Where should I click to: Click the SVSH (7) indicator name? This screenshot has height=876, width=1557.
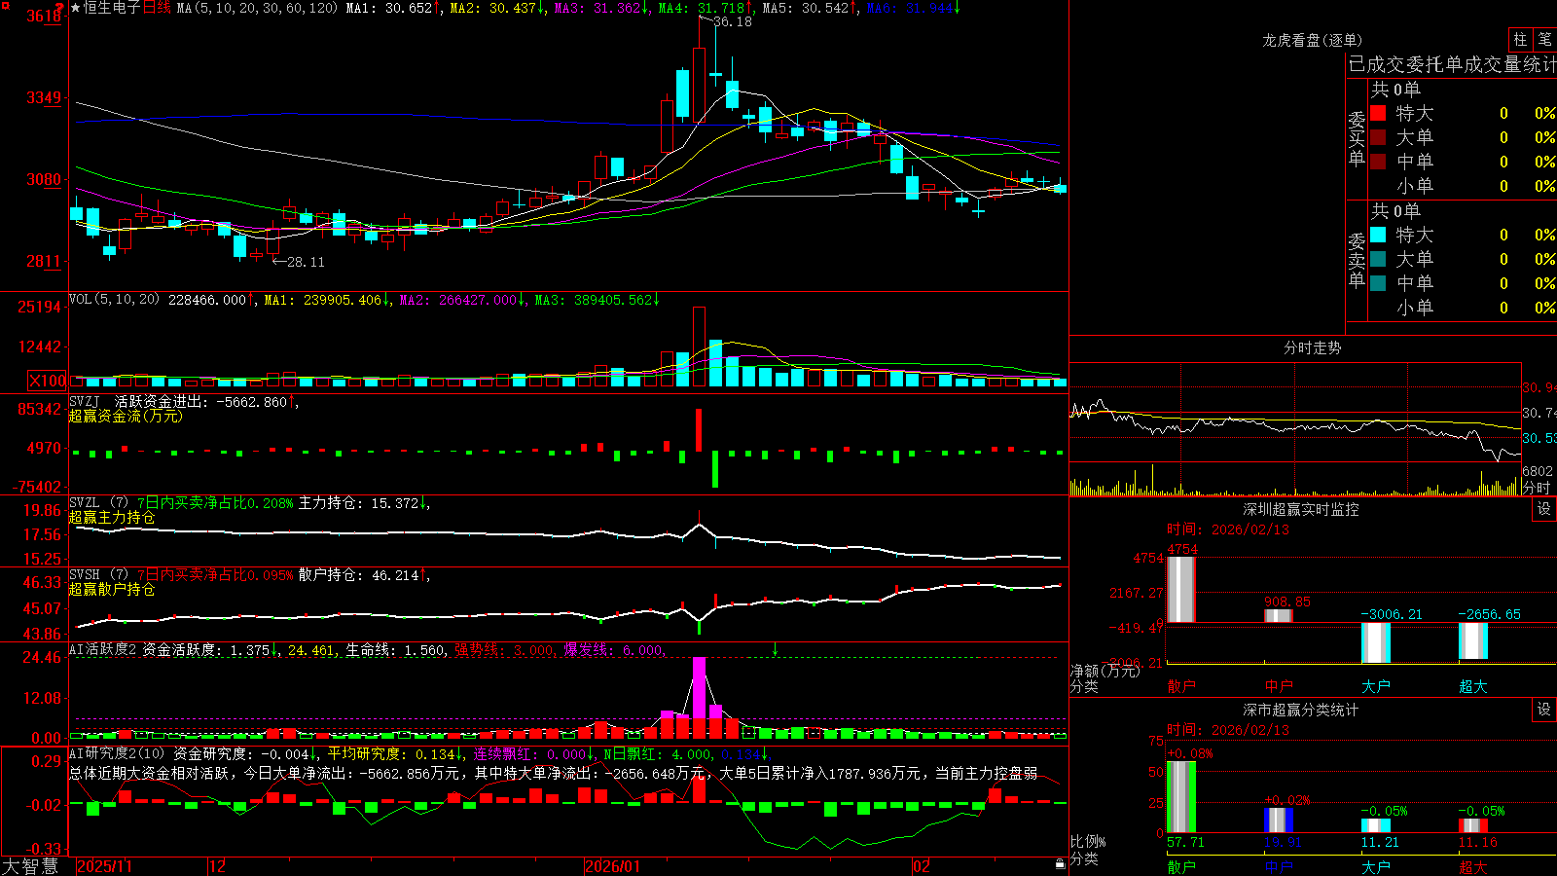pyautogui.click(x=98, y=575)
